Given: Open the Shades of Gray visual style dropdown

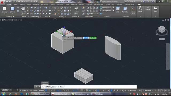Looking at the screenshot, I should tap(107, 7).
